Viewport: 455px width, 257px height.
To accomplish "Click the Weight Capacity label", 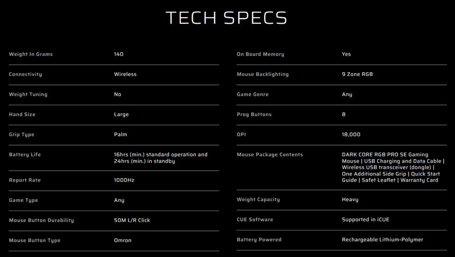I will [258, 200].
